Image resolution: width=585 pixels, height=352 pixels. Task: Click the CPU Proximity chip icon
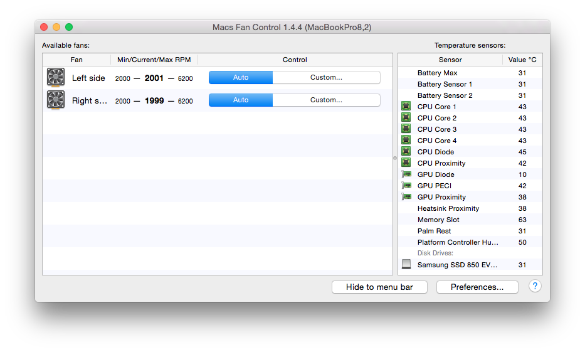(x=406, y=163)
